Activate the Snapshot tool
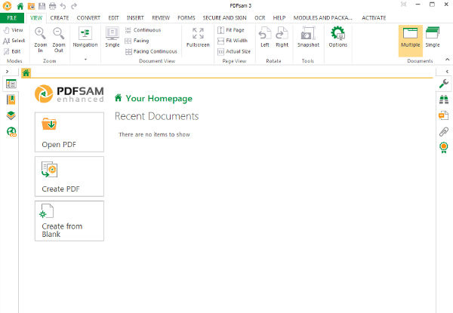 [308, 37]
